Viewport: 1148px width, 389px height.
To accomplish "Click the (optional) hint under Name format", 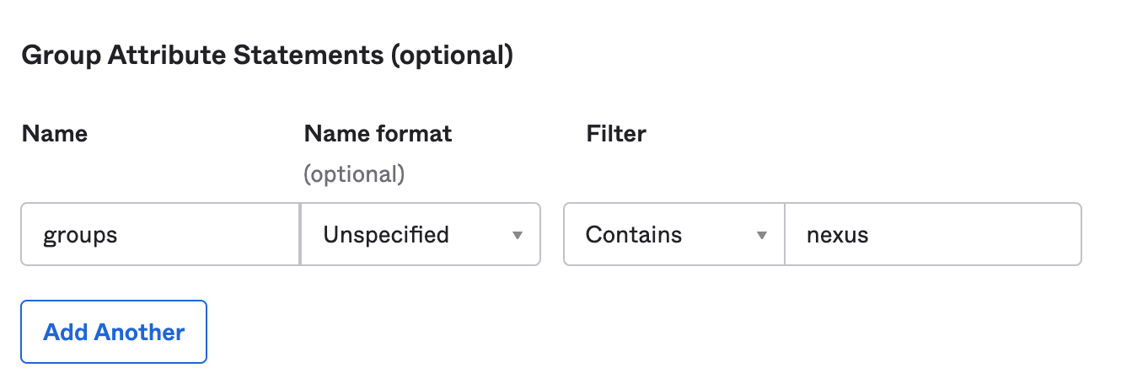I will [x=354, y=174].
